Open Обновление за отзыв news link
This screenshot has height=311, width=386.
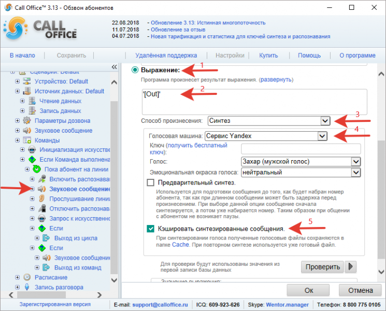coord(178,30)
